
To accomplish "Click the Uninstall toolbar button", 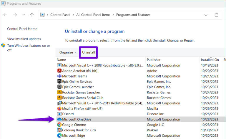I will [x=89, y=52].
